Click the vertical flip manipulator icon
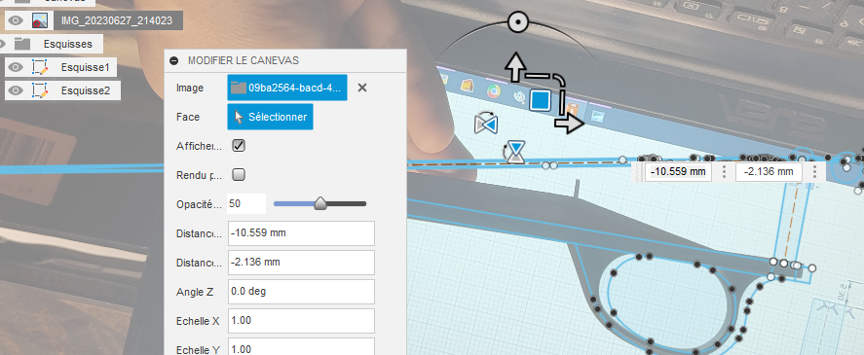The width and height of the screenshot is (864, 355). (x=515, y=152)
